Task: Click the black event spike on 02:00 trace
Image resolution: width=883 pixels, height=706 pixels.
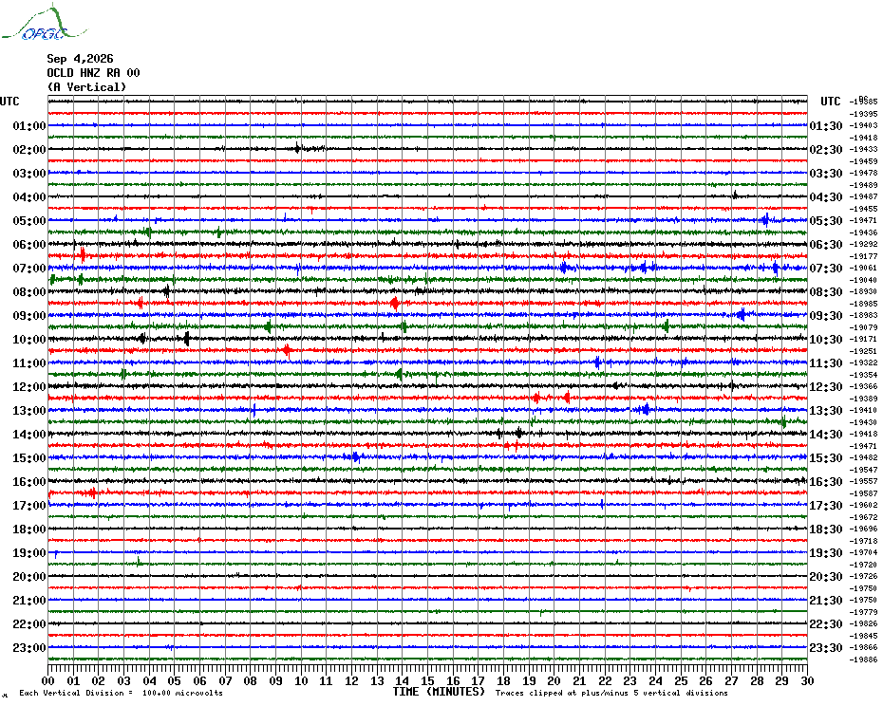Action: tap(297, 148)
